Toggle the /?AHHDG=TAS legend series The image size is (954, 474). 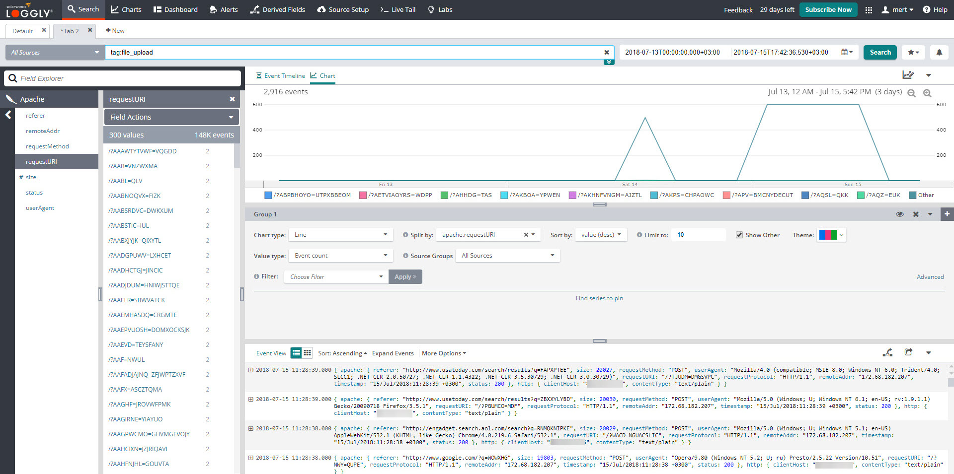(466, 195)
